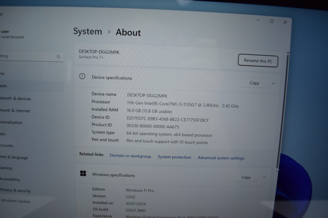328x218 pixels.
Task: Click the Windows 11 Pro edition value
Action: tap(140, 190)
